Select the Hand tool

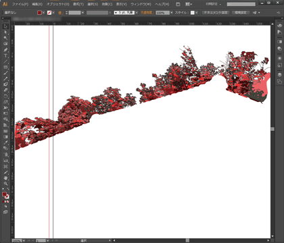5,178
